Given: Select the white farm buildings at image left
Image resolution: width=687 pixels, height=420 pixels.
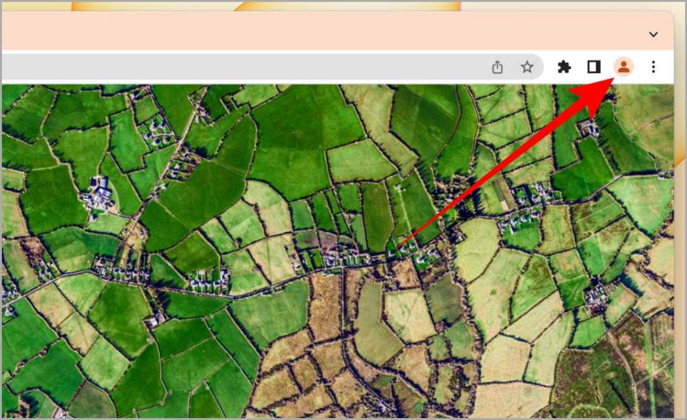Looking at the screenshot, I should click(x=100, y=196).
